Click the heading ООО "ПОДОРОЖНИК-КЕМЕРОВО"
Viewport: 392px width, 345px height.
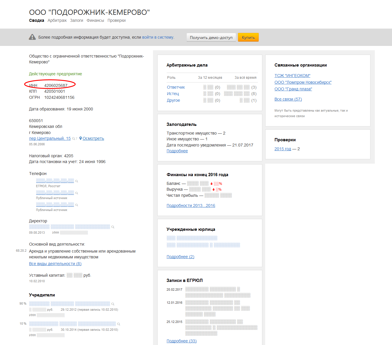[x=89, y=12]
